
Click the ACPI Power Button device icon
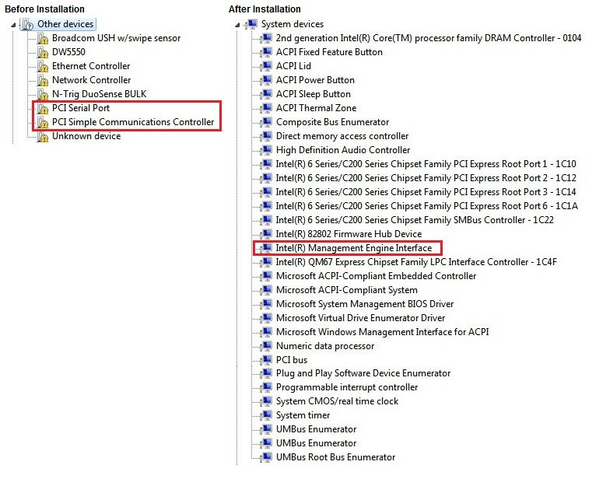[x=266, y=80]
